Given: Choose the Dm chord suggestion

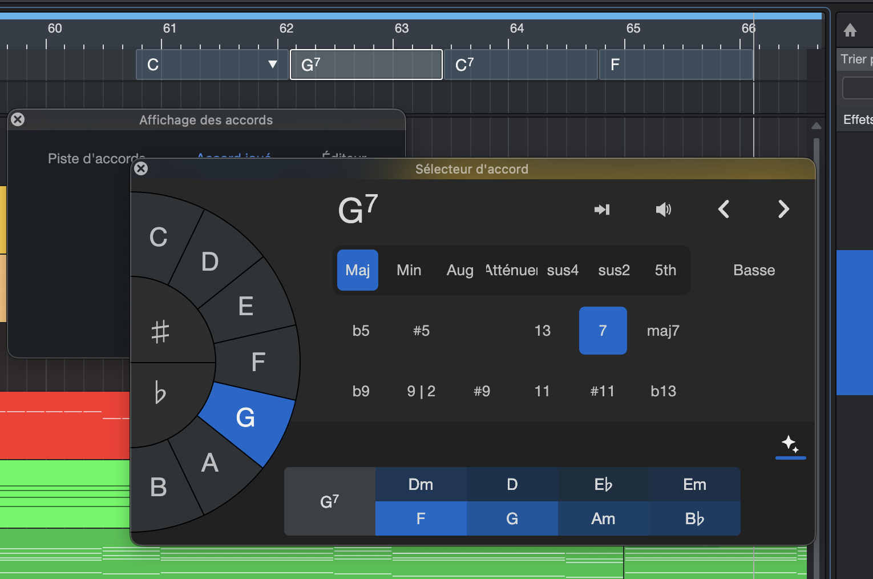Looking at the screenshot, I should 421,484.
